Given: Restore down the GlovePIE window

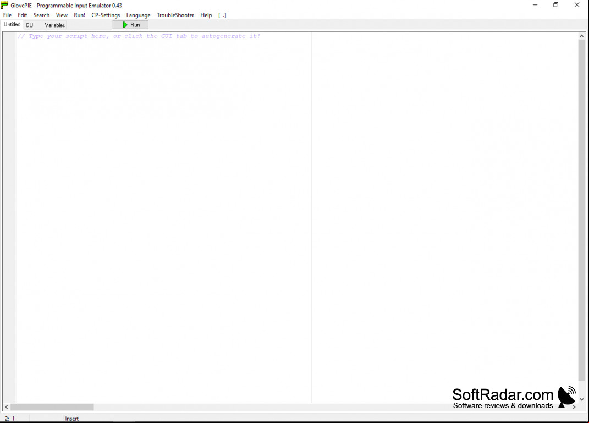Looking at the screenshot, I should tap(556, 5).
